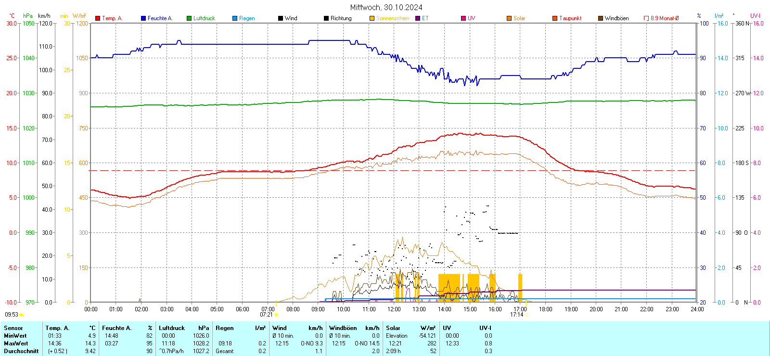Viewport: 770px width, 356px height.
Task: Click the red Temp. A. legend square
Action: coord(98,18)
